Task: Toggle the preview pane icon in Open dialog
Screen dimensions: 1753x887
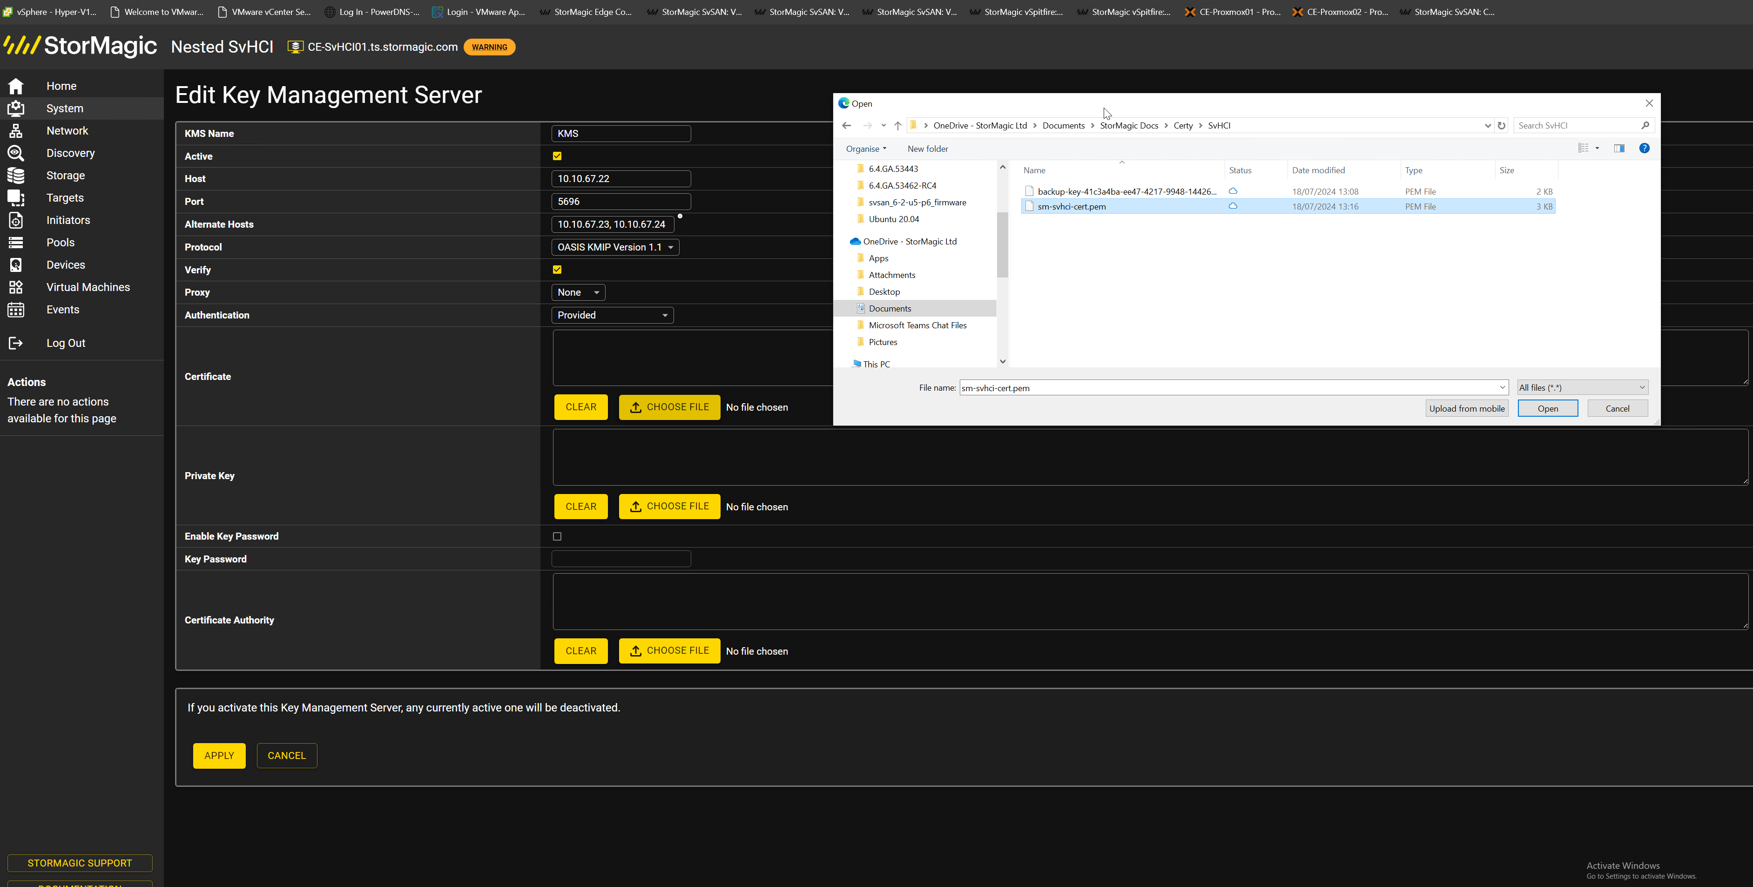Action: [x=1619, y=149]
